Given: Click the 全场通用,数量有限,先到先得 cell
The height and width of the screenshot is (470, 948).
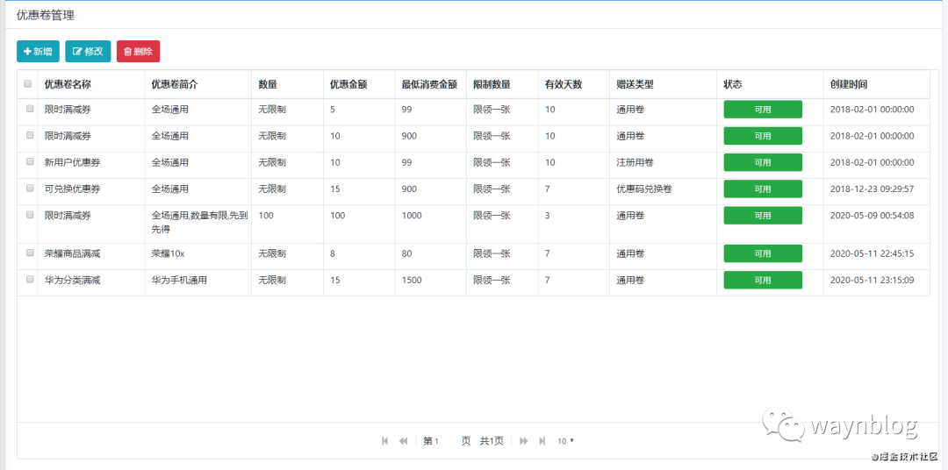Looking at the screenshot, I should pyautogui.click(x=199, y=223).
